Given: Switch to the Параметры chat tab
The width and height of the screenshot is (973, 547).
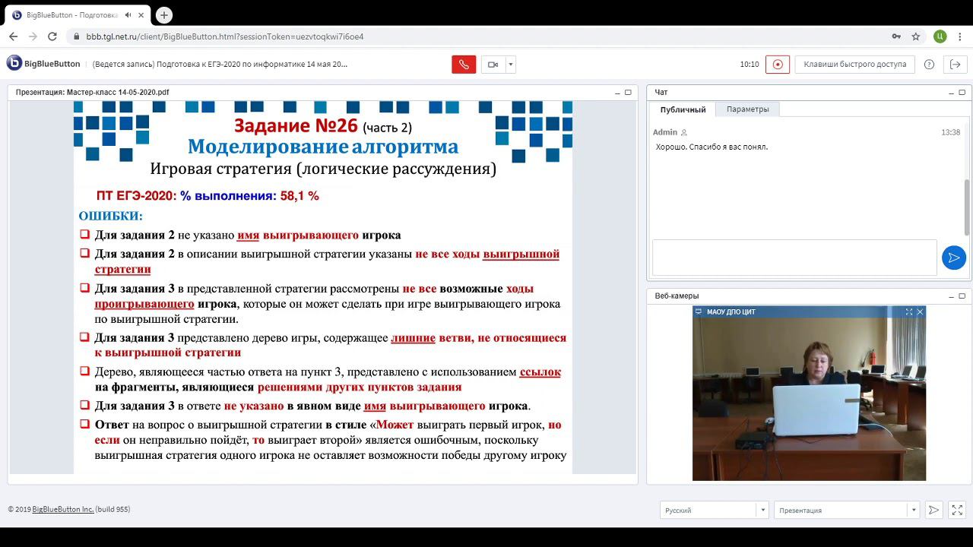Looking at the screenshot, I should click(747, 109).
